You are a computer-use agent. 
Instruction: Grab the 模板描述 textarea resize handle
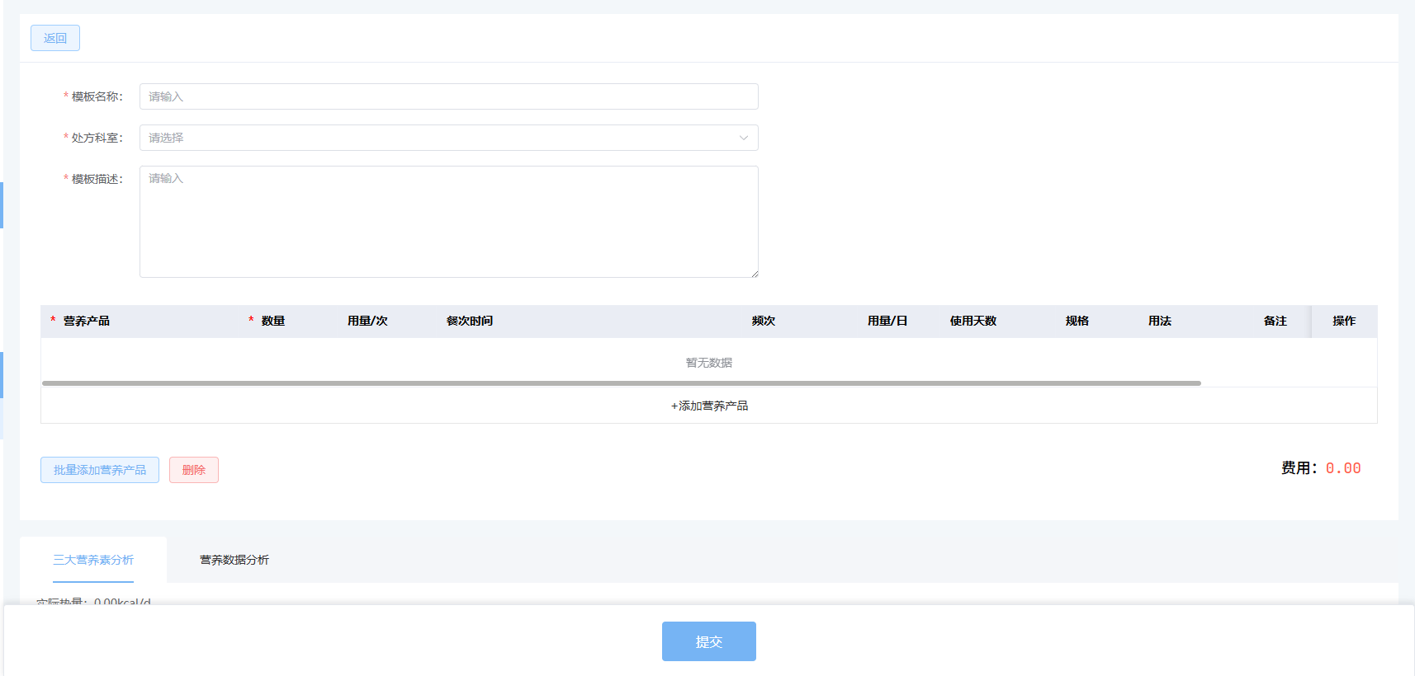[x=754, y=273]
